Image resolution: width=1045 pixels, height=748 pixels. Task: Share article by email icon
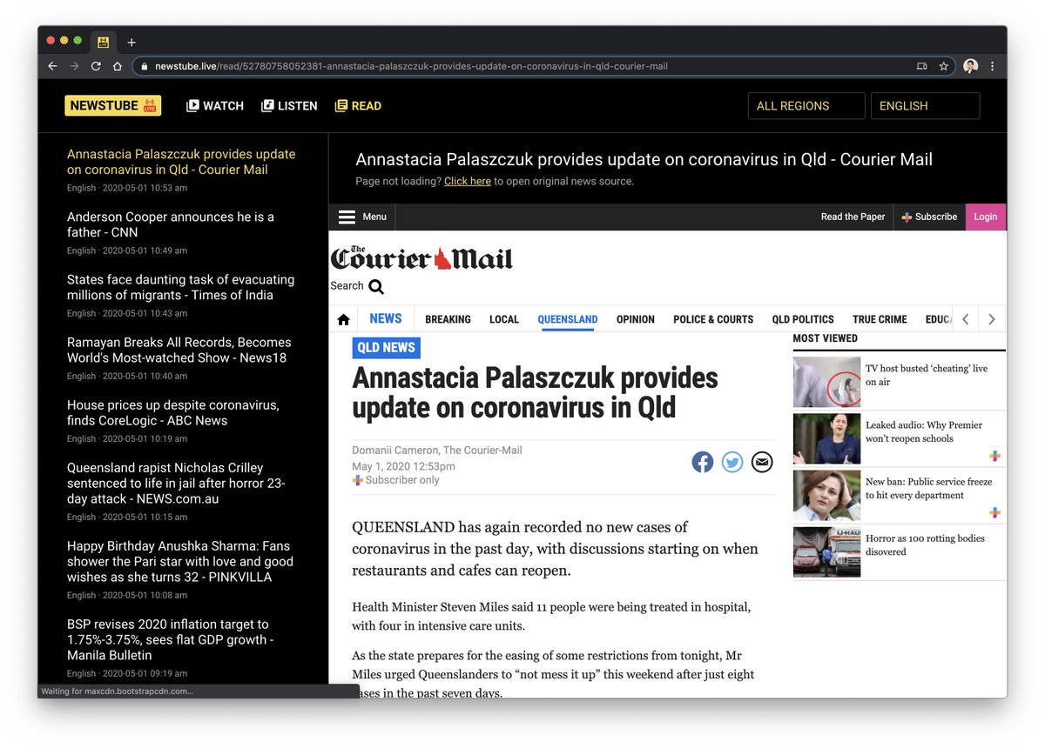[762, 462]
